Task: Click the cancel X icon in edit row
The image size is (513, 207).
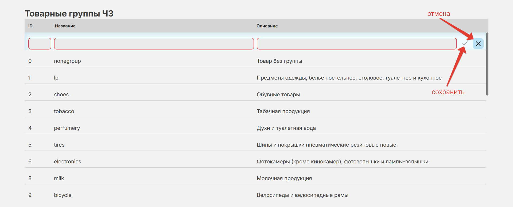Action: pyautogui.click(x=478, y=44)
